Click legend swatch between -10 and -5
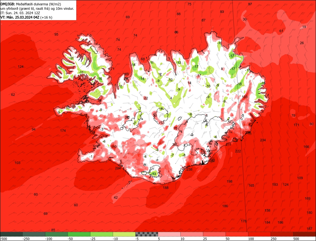Viewport: 316px width, 241px height. (124, 234)
